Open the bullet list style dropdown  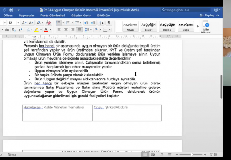63,23
